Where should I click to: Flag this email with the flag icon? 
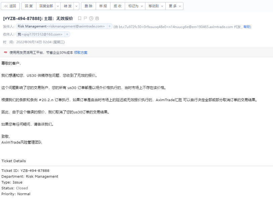(85, 18)
